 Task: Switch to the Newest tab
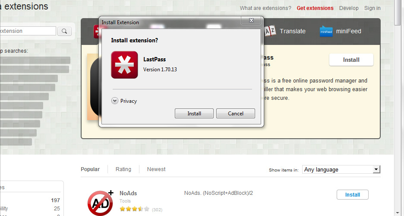point(156,169)
